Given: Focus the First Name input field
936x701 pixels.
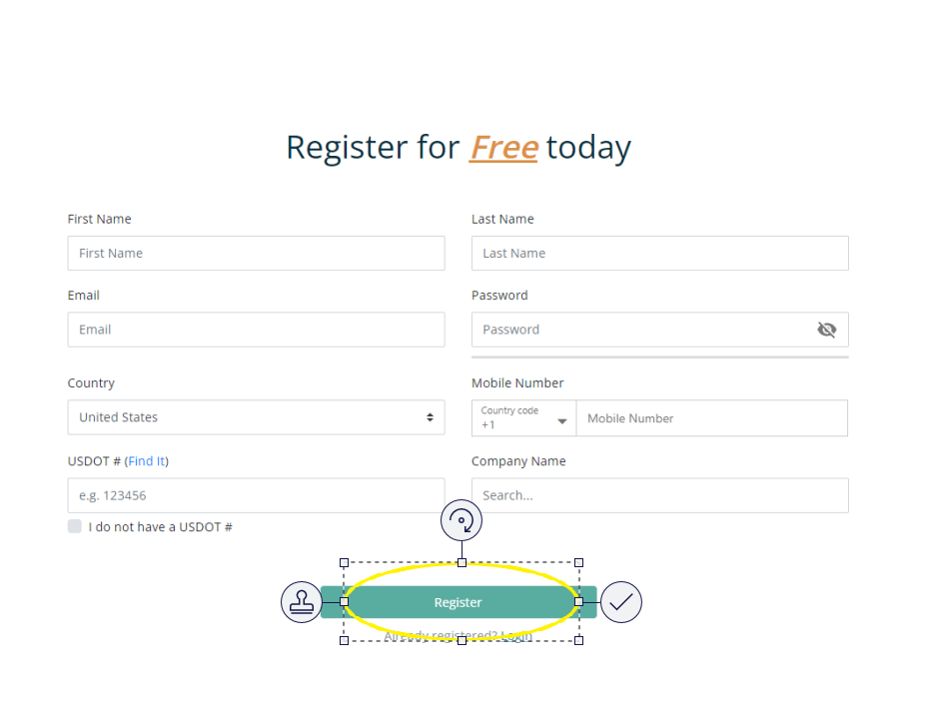Looking at the screenshot, I should pos(256,254).
